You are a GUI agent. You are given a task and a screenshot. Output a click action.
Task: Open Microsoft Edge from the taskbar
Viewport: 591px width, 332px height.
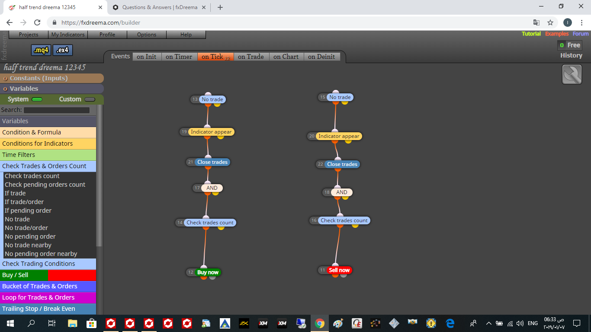tap(450, 323)
